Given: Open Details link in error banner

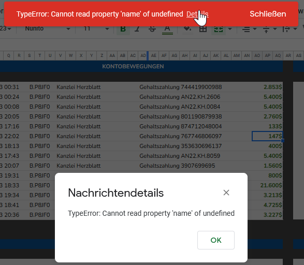Looking at the screenshot, I should pyautogui.click(x=197, y=14).
